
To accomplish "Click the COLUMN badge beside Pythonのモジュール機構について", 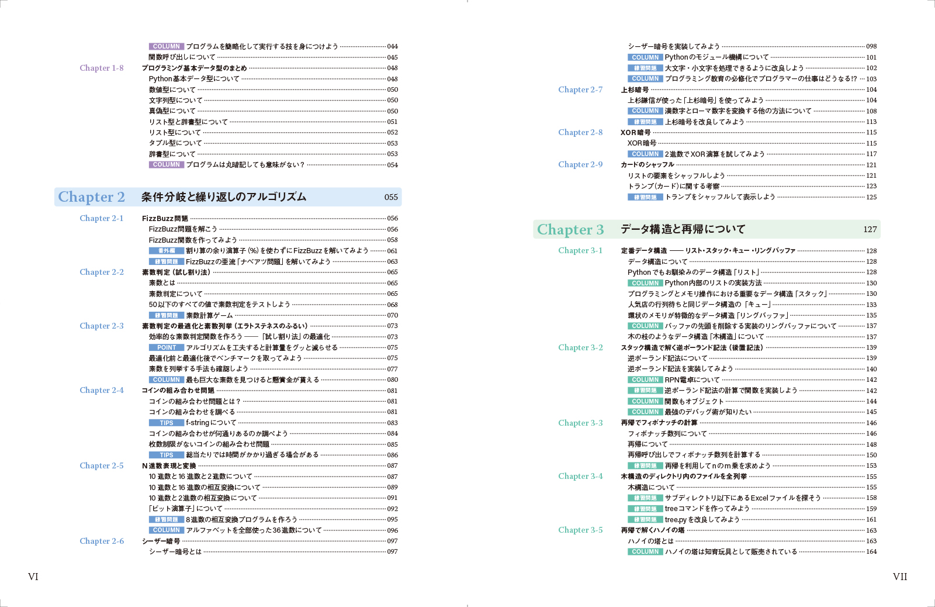I will 645,57.
